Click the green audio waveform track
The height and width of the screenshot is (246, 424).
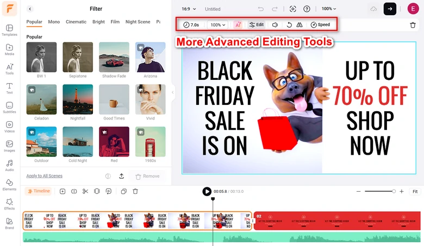222,238
